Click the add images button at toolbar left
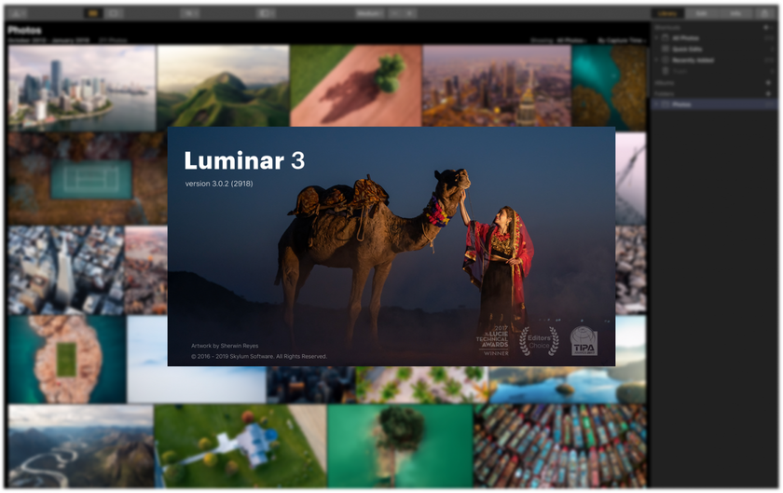 [17, 13]
